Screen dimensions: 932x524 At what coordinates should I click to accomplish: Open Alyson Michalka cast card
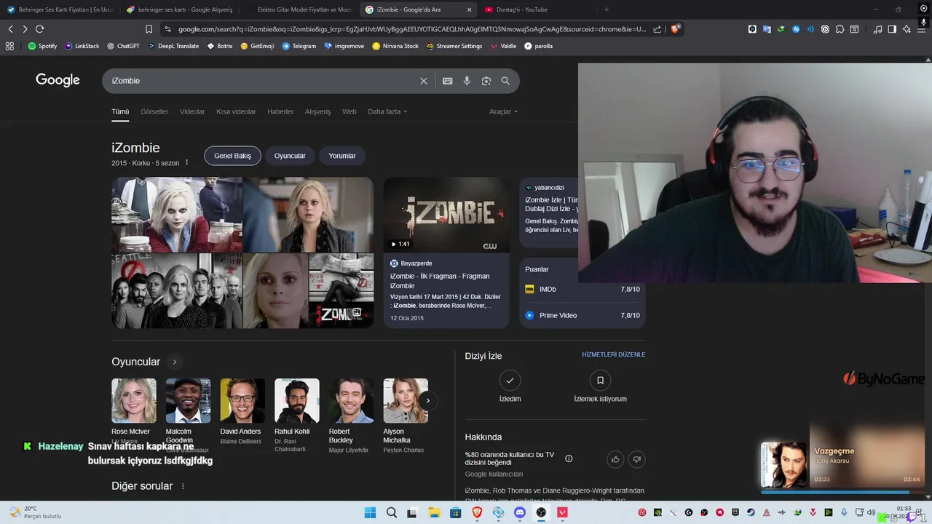[x=406, y=415]
